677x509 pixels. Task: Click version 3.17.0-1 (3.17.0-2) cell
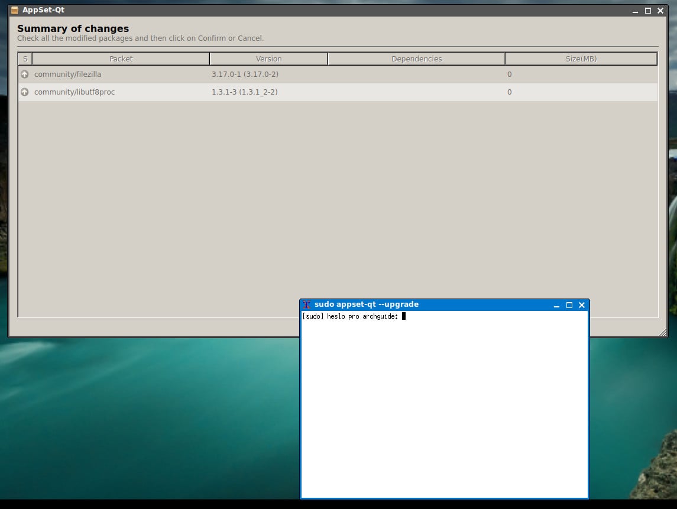pyautogui.click(x=245, y=74)
